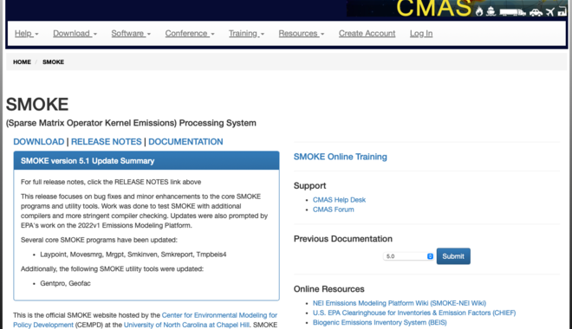Click the 'Laypoint, Movesmrg, Mrgpt' bullet text
The height and width of the screenshot is (329, 572).
(x=133, y=255)
